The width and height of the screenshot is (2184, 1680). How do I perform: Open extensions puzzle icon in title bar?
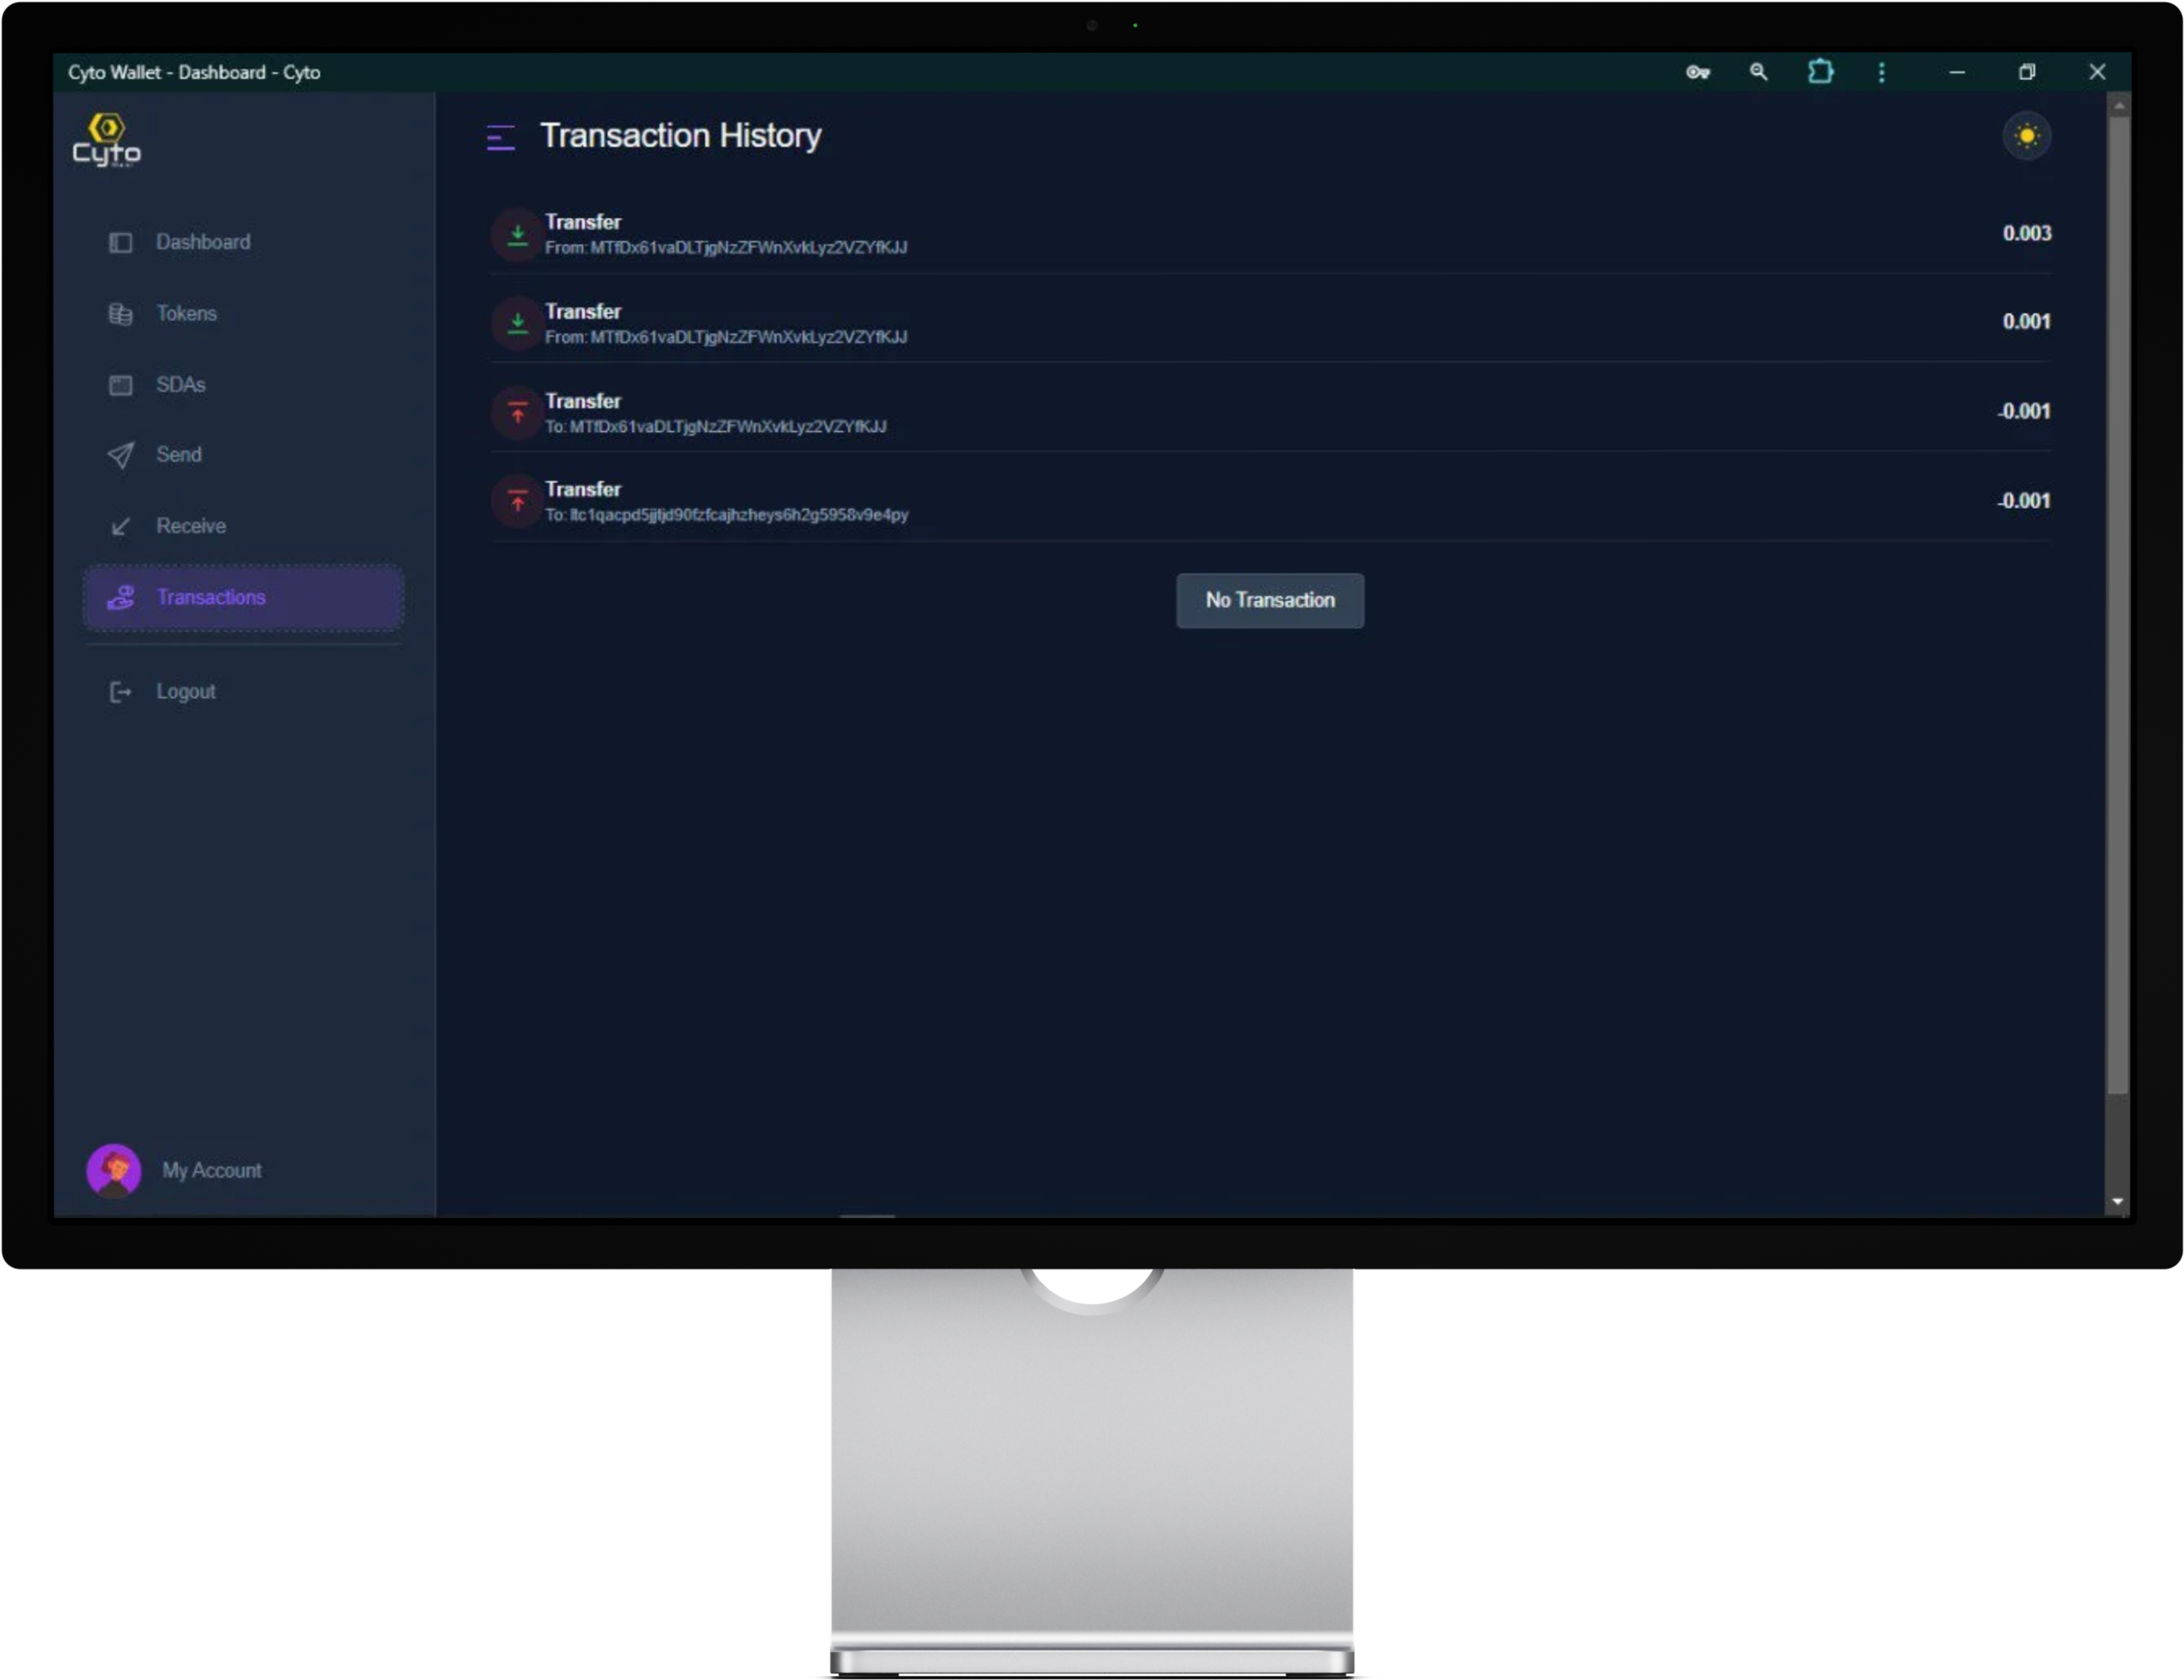tap(1820, 72)
